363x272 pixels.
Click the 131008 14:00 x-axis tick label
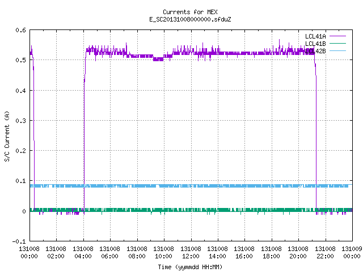tap(217, 253)
